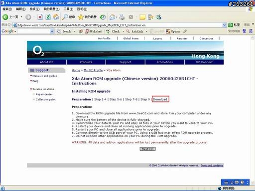Viewport: 255px width, 191px height.
Task: Open Repair center in the sidebar
Action: tap(44, 94)
